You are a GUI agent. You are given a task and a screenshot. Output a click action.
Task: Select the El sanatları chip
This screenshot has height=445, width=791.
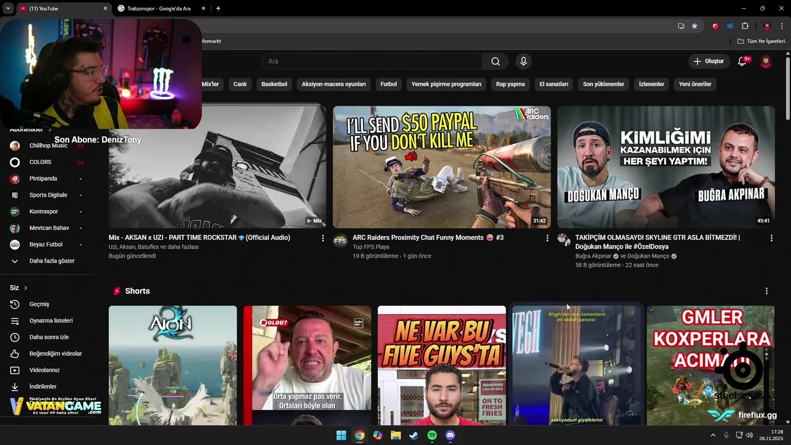[x=554, y=84]
